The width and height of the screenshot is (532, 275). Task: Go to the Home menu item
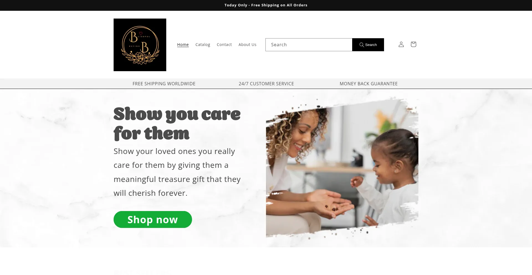183,45
